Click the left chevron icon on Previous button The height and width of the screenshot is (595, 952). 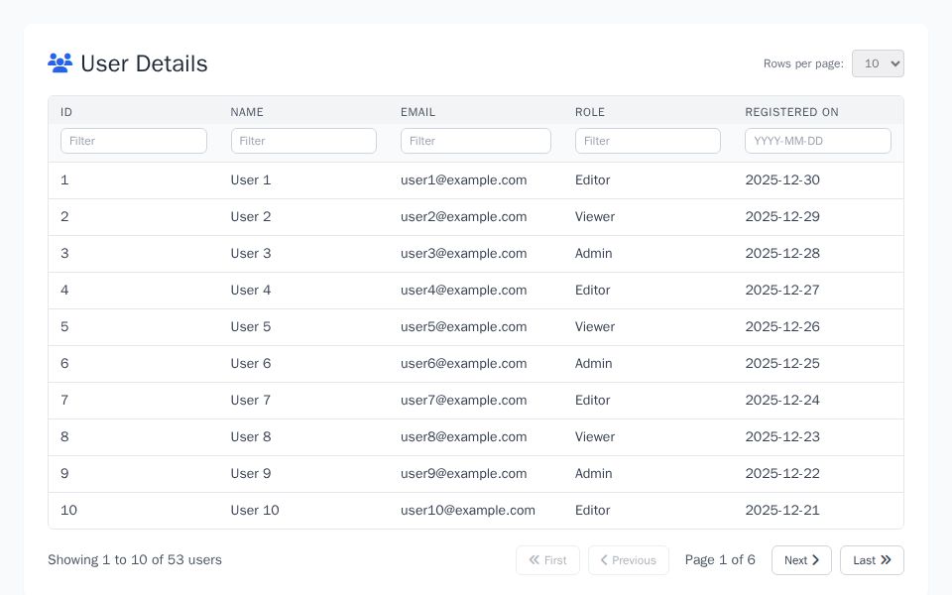point(604,560)
